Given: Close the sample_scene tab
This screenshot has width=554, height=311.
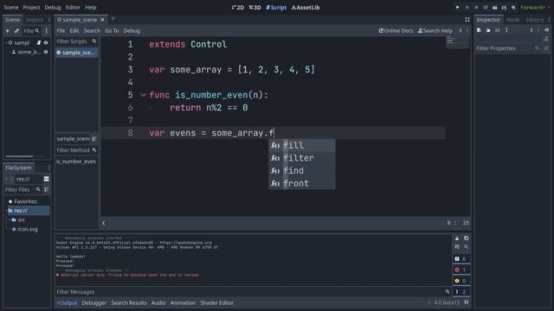Looking at the screenshot, I should [102, 20].
